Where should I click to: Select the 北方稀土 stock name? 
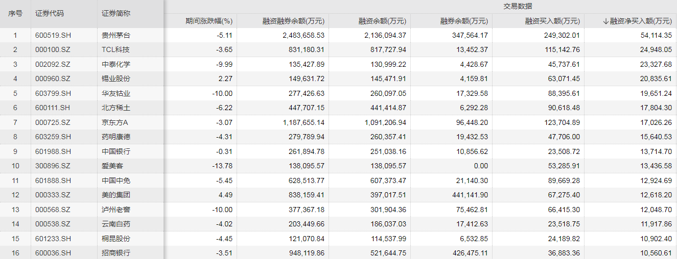point(116,108)
